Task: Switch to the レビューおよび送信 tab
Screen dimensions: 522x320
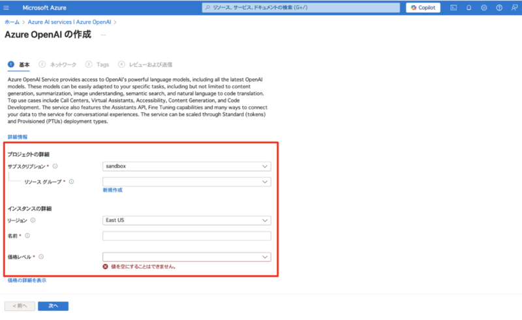Action: point(145,65)
